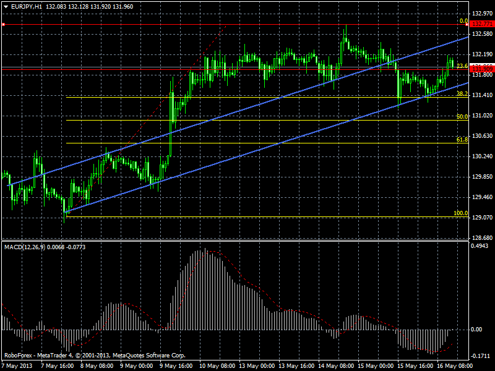
Task: Click the 130.240 value on price scale
Action: (x=482, y=156)
